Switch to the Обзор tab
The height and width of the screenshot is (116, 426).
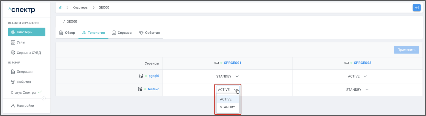tap(67, 33)
